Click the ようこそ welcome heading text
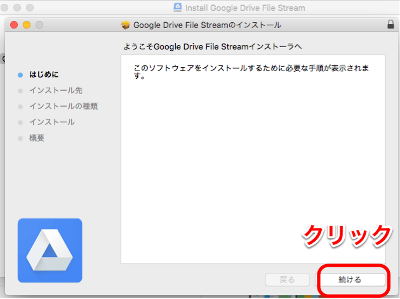Viewport: 400px width, 299px height. click(x=213, y=46)
